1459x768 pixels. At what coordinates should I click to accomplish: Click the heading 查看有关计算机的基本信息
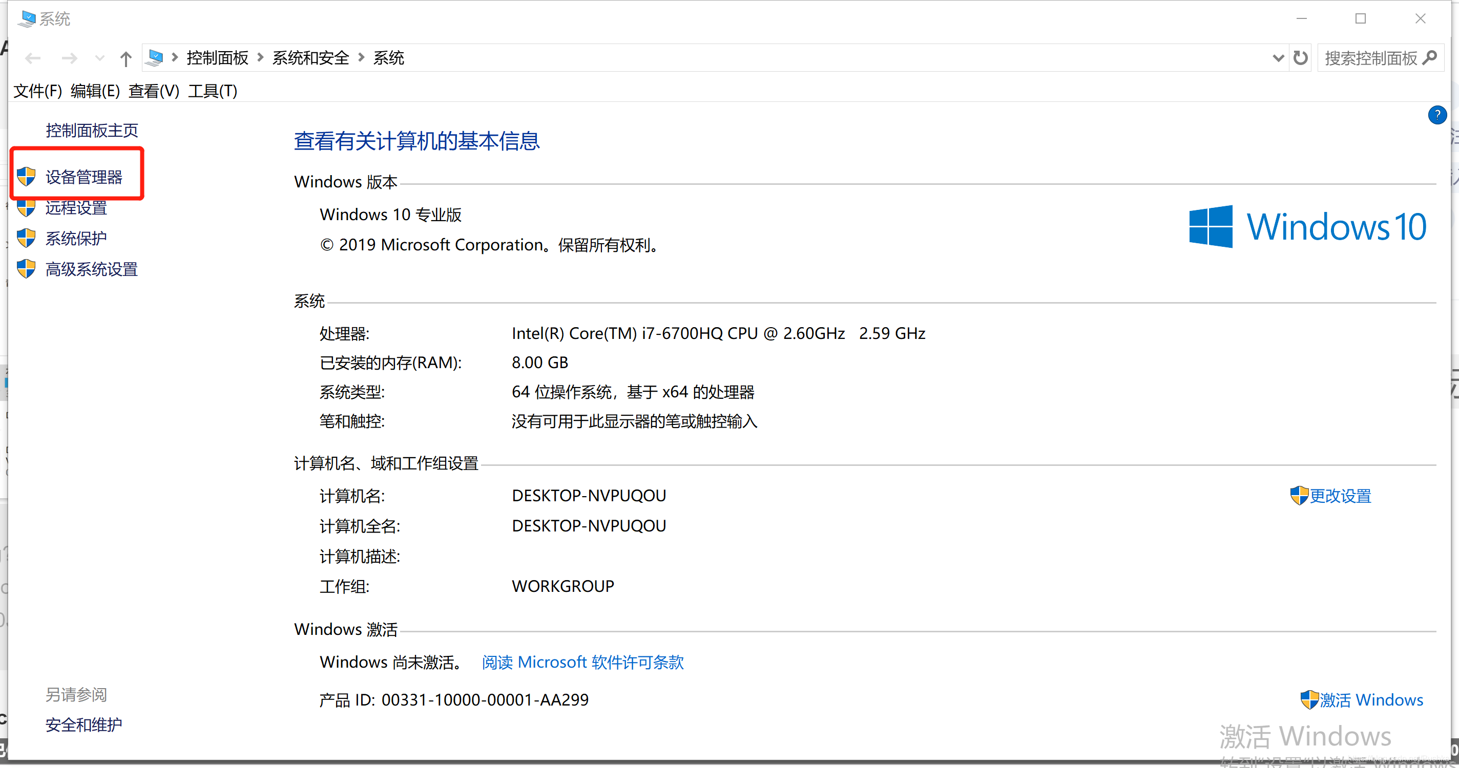416,141
